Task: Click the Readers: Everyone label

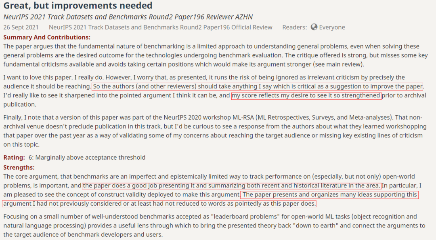Action: [x=314, y=27]
